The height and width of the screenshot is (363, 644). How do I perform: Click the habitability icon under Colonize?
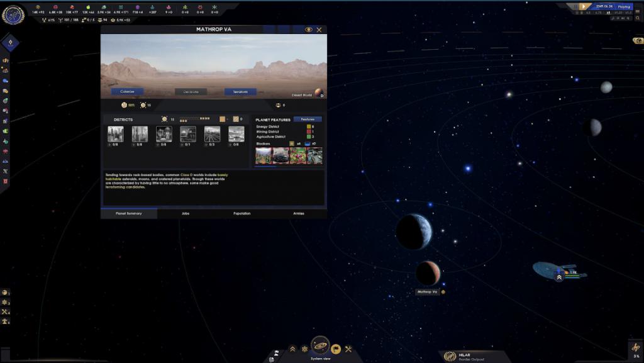[x=124, y=105]
